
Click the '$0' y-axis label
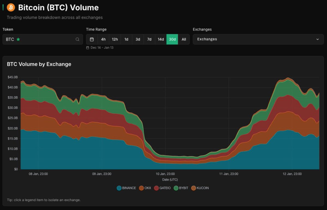16,169
